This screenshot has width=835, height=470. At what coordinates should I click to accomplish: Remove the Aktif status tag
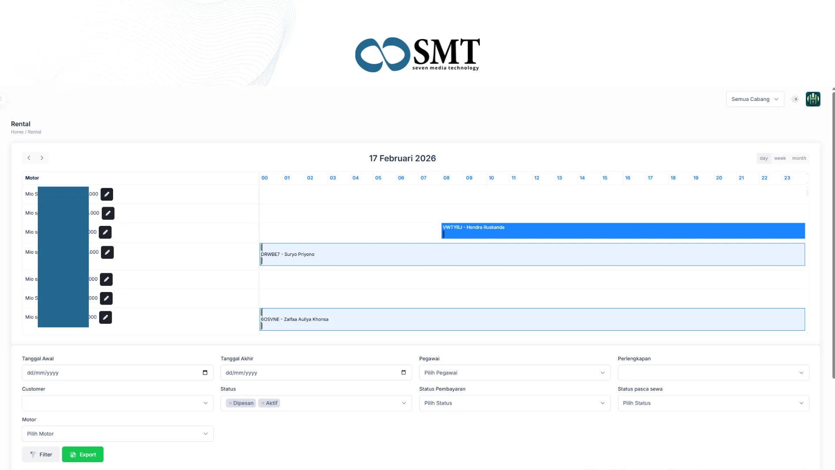click(263, 403)
